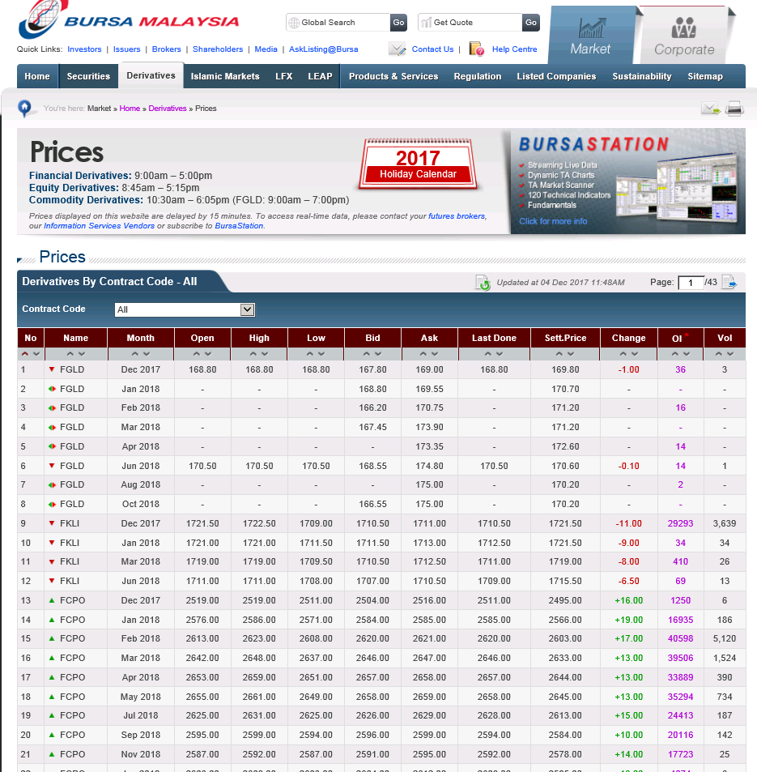Sort Month column descending arrow

[x=147, y=354]
